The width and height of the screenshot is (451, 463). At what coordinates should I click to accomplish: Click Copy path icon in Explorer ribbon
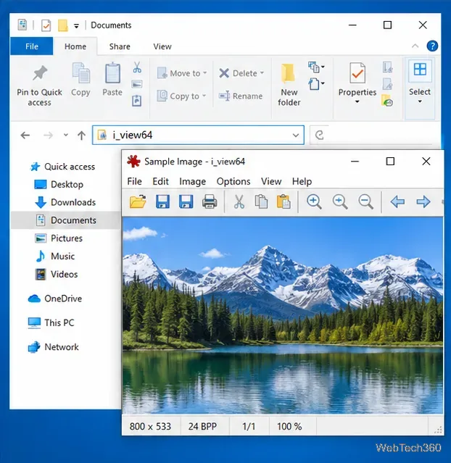(137, 85)
